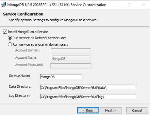The width and height of the screenshot is (150, 115).
Task: Cancel the MongoDB installation
Action: 137,110
